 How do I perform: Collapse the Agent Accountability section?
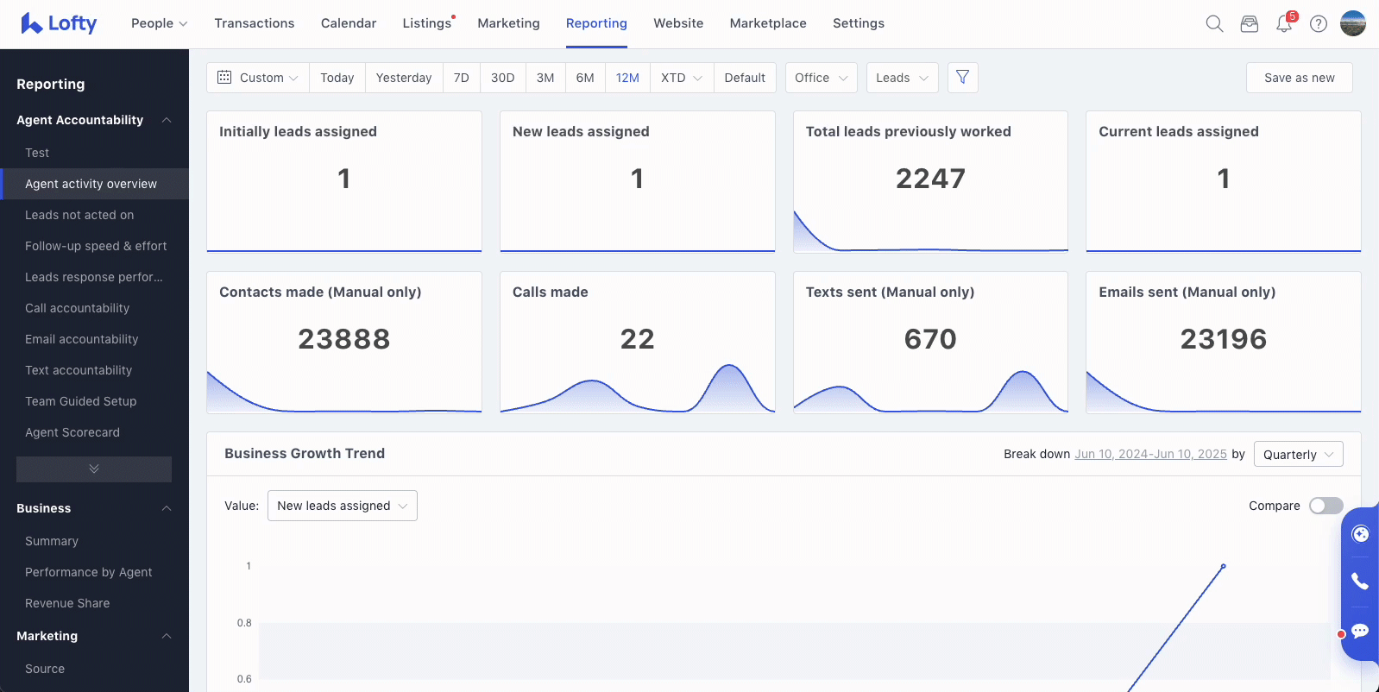(x=167, y=120)
